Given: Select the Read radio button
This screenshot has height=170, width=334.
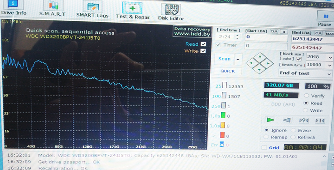Looking at the screenshot, I should coord(306,103).
